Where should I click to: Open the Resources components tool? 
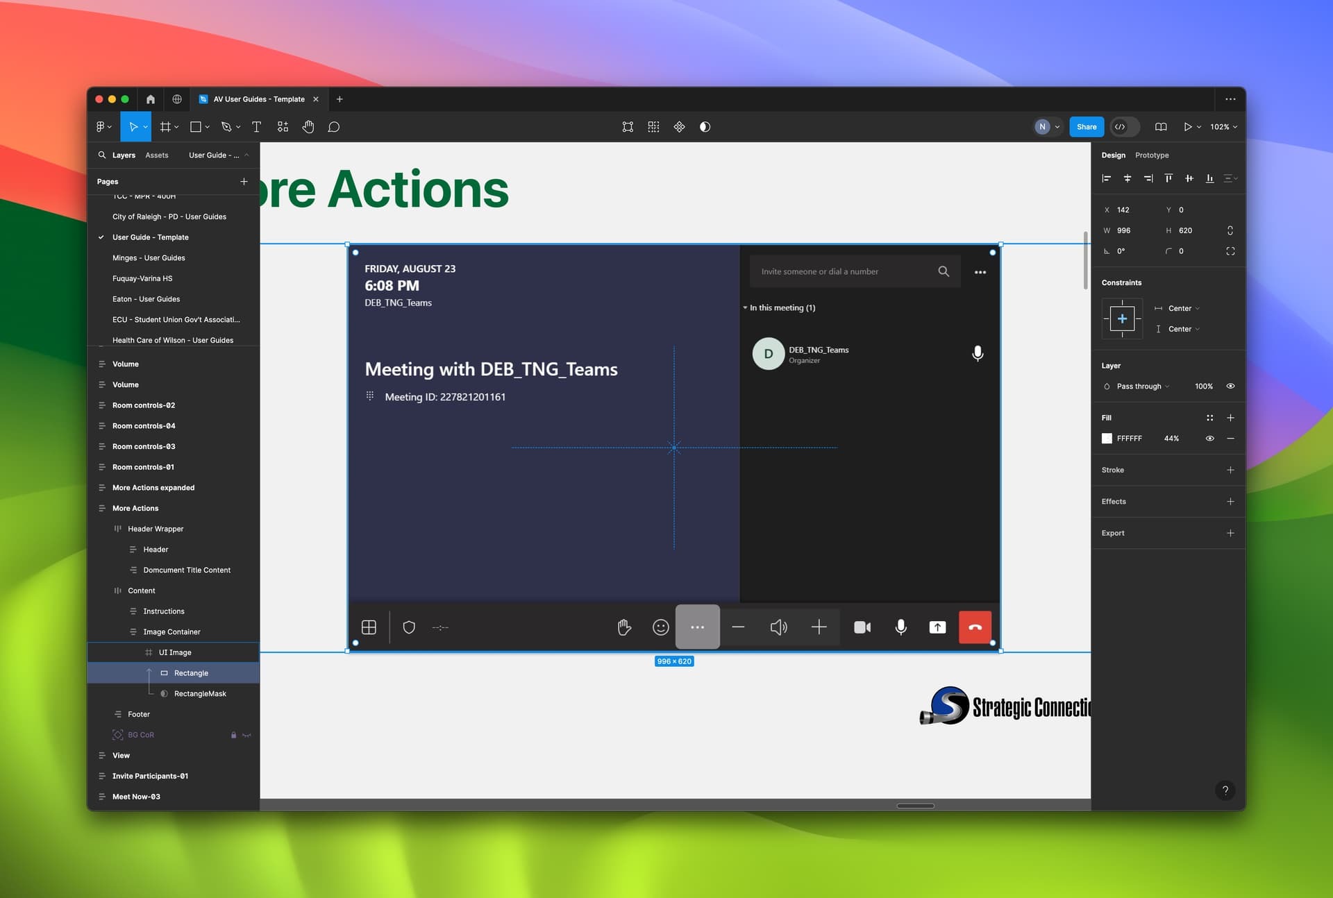pos(283,127)
